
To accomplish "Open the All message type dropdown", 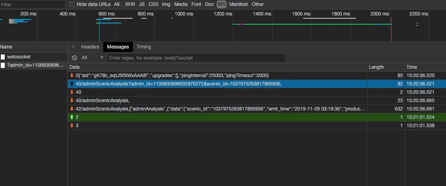I will click(93, 58).
